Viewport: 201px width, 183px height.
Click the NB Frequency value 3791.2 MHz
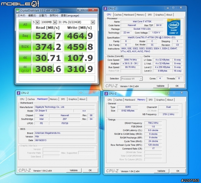(168, 114)
